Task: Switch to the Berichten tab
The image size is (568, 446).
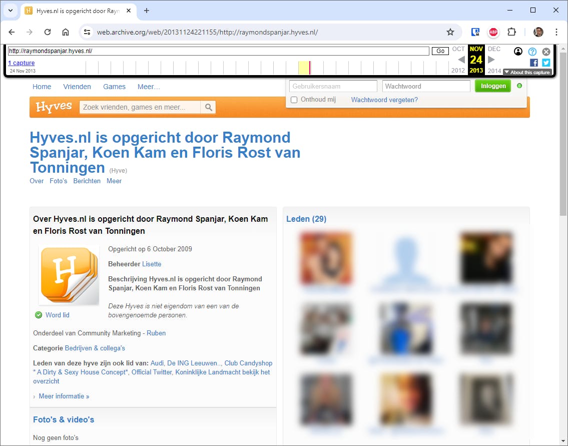Action: coord(87,181)
